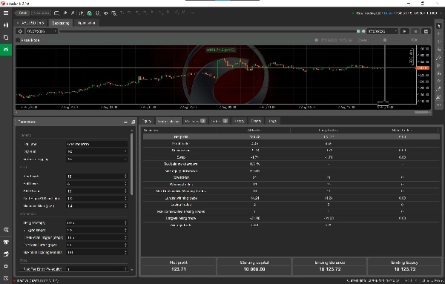Image resolution: width=445 pixels, height=284 pixels.
Task: Click the New button next to Build
Action: tap(41, 13)
